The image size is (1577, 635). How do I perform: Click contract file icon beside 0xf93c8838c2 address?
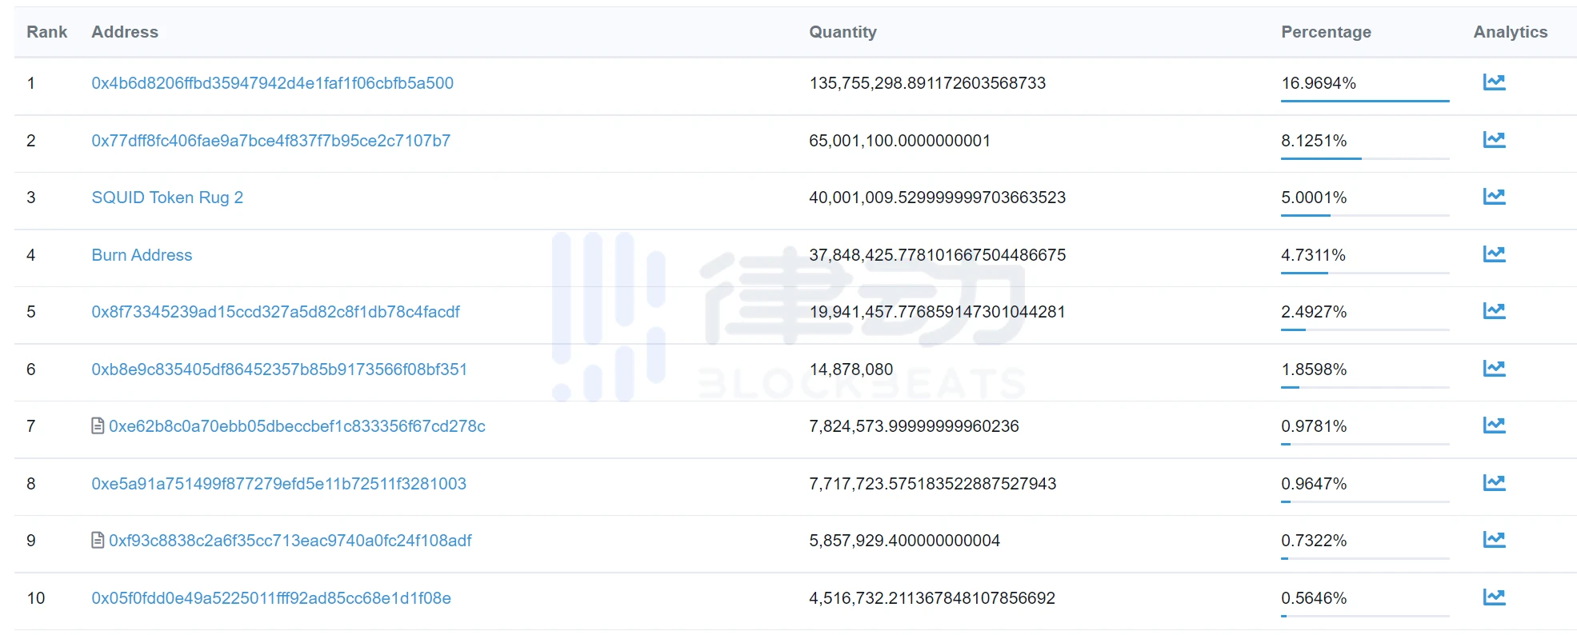[98, 541]
